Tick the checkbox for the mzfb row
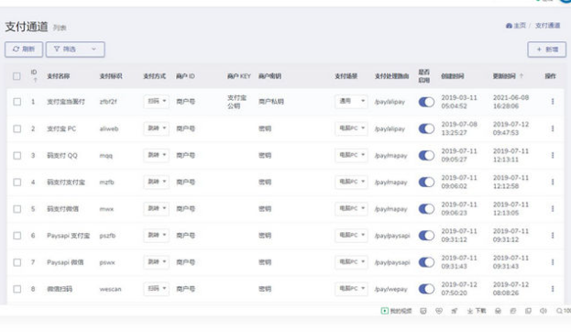Screen dimensions: 571x332 click(17, 182)
